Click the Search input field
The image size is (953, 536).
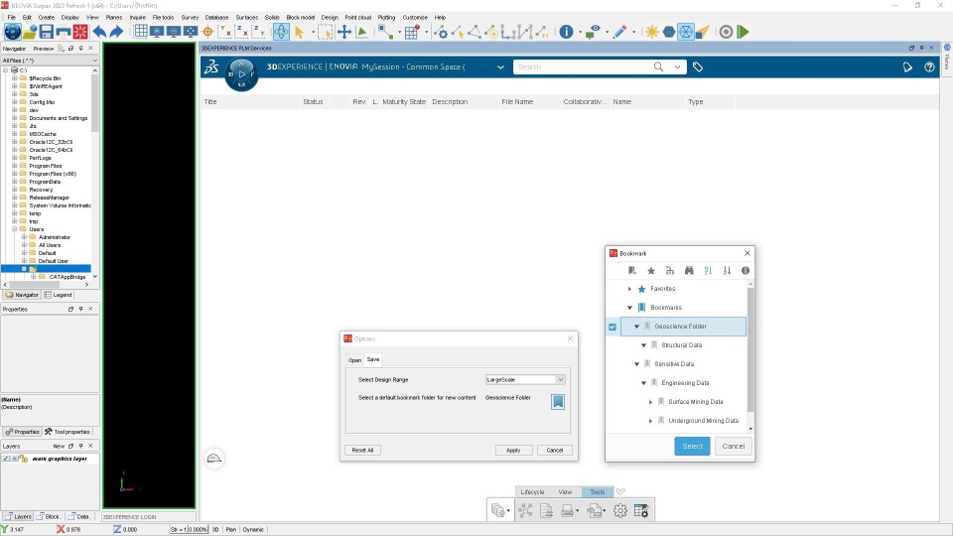(583, 67)
